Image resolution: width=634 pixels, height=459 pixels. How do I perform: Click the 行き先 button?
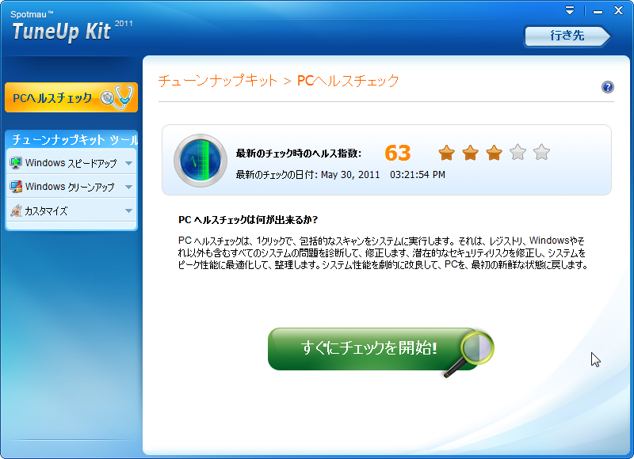coord(567,36)
